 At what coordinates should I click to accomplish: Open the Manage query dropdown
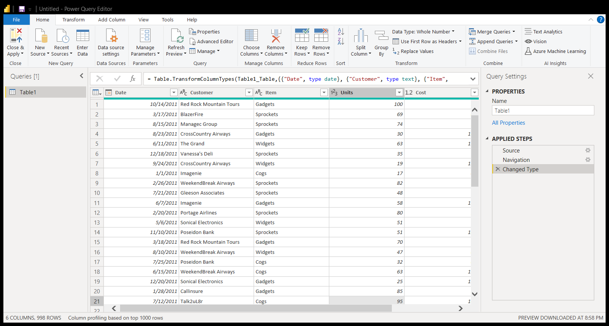click(204, 51)
